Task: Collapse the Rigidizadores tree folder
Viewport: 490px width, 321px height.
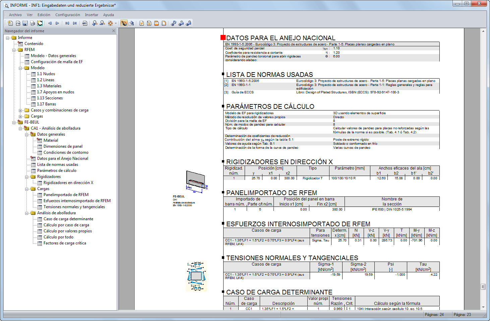Action: click(27, 177)
